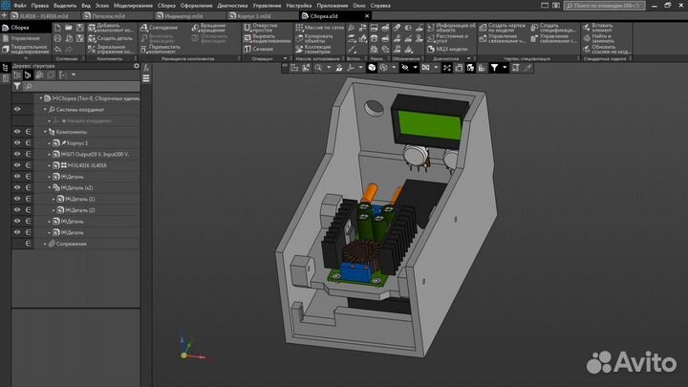Click the Save diskette icon in System group
688x387 pixels.
click(x=80, y=27)
